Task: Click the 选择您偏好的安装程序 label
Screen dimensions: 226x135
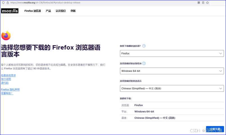Action: (131, 63)
